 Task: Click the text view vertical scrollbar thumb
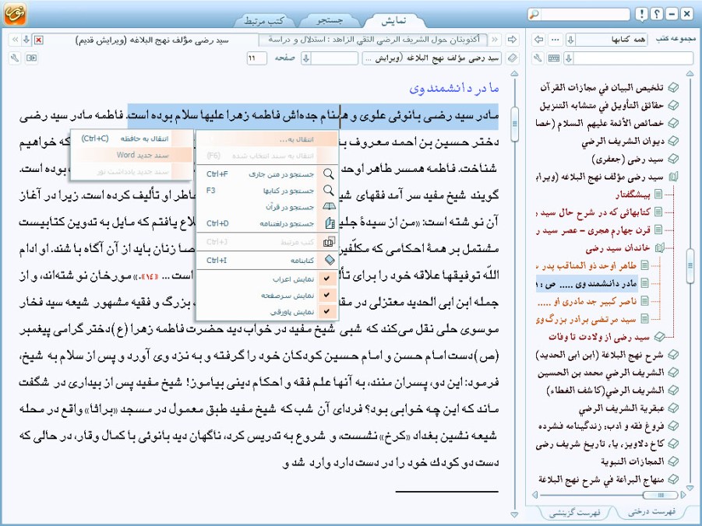tap(514, 124)
